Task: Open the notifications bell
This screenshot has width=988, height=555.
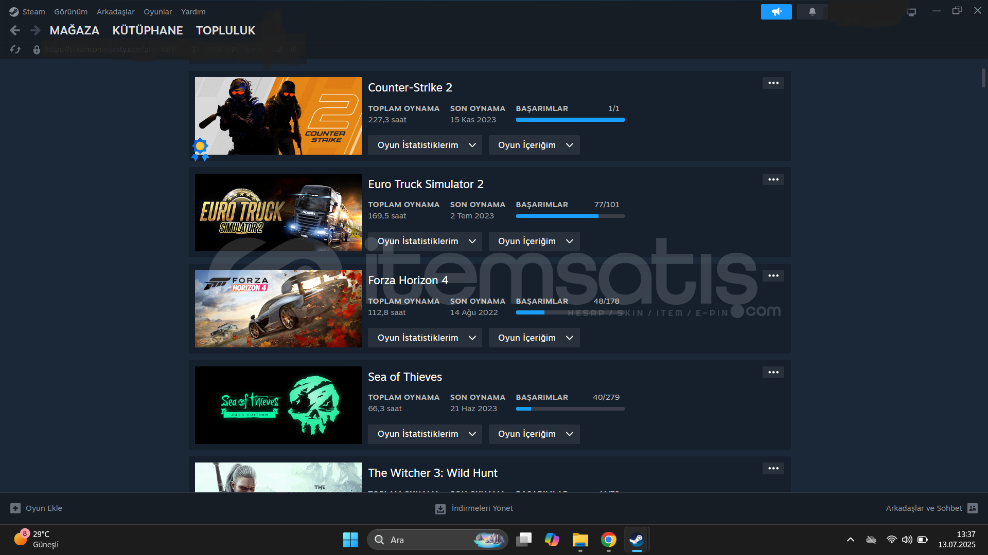Action: 812,11
